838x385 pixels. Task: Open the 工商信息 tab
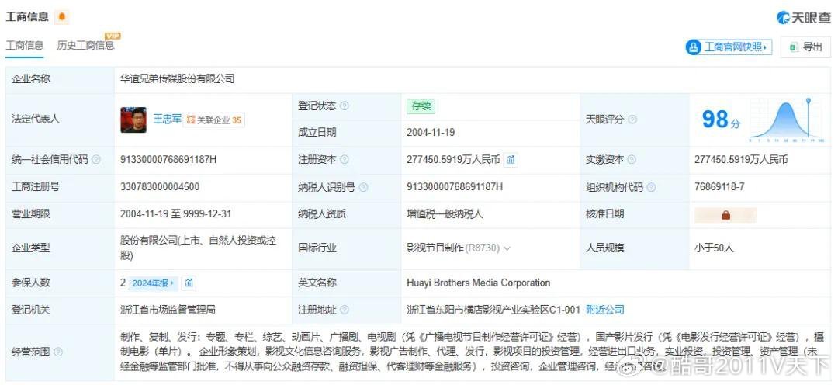click(25, 46)
